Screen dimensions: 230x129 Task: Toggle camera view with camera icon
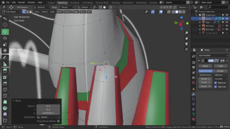(187, 44)
